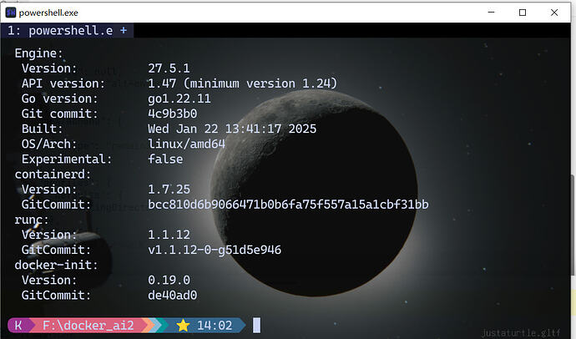Close the powershell.exe window

554,13
